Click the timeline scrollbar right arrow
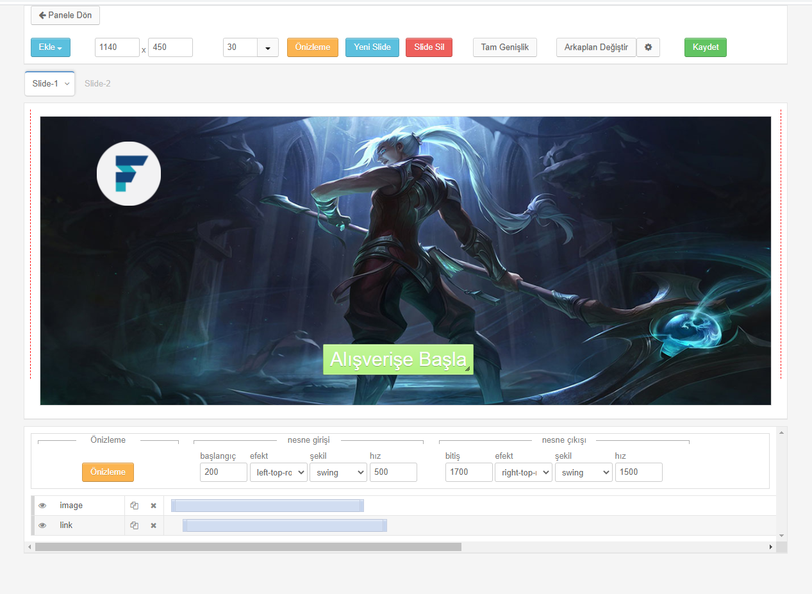This screenshot has height=594, width=812. tap(771, 547)
